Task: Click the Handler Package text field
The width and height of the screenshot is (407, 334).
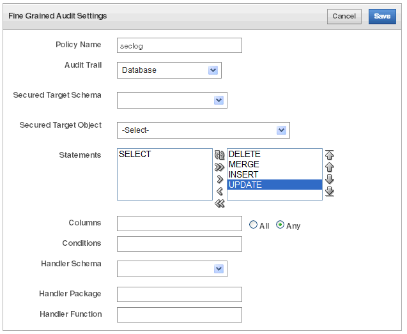Action: 180,294
